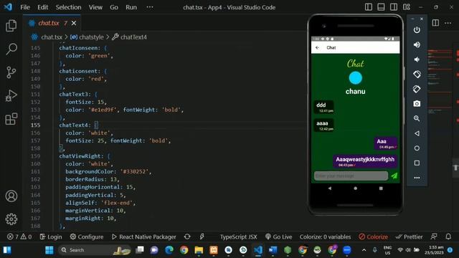Click the status bar refresh icon
The image size is (459, 258).
point(187,236)
